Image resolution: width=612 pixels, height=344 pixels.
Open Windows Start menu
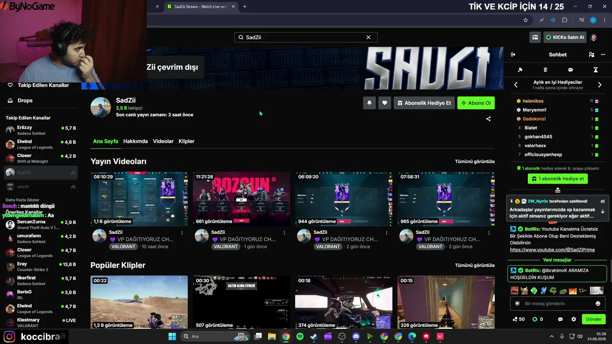pos(172,336)
